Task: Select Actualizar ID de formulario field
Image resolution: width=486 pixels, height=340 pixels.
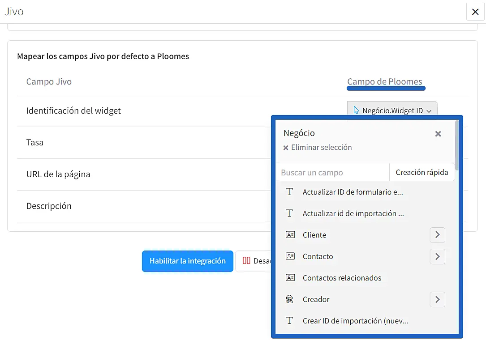Action: (353, 192)
